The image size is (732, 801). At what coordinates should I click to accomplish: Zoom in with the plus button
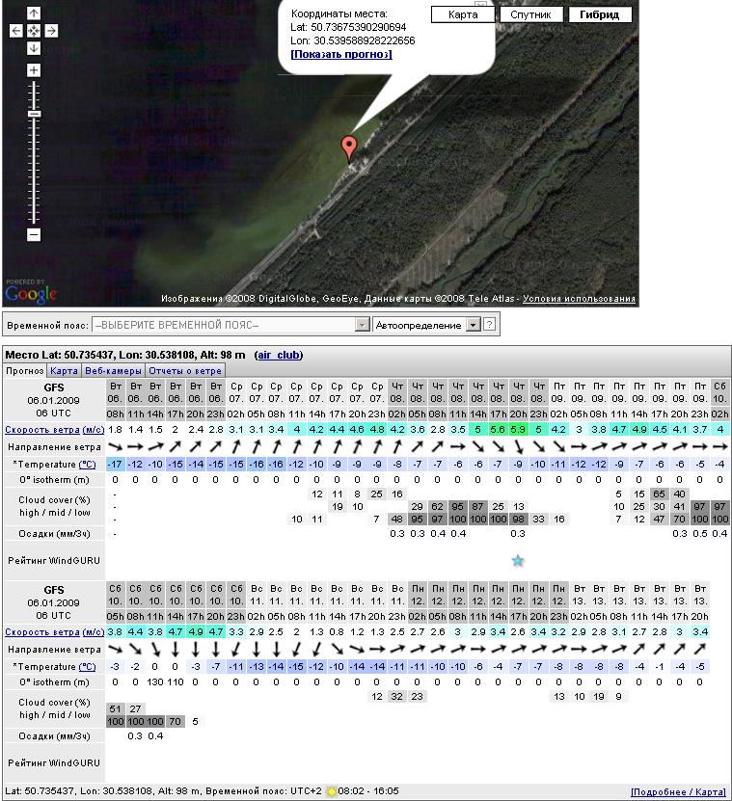coord(34,70)
